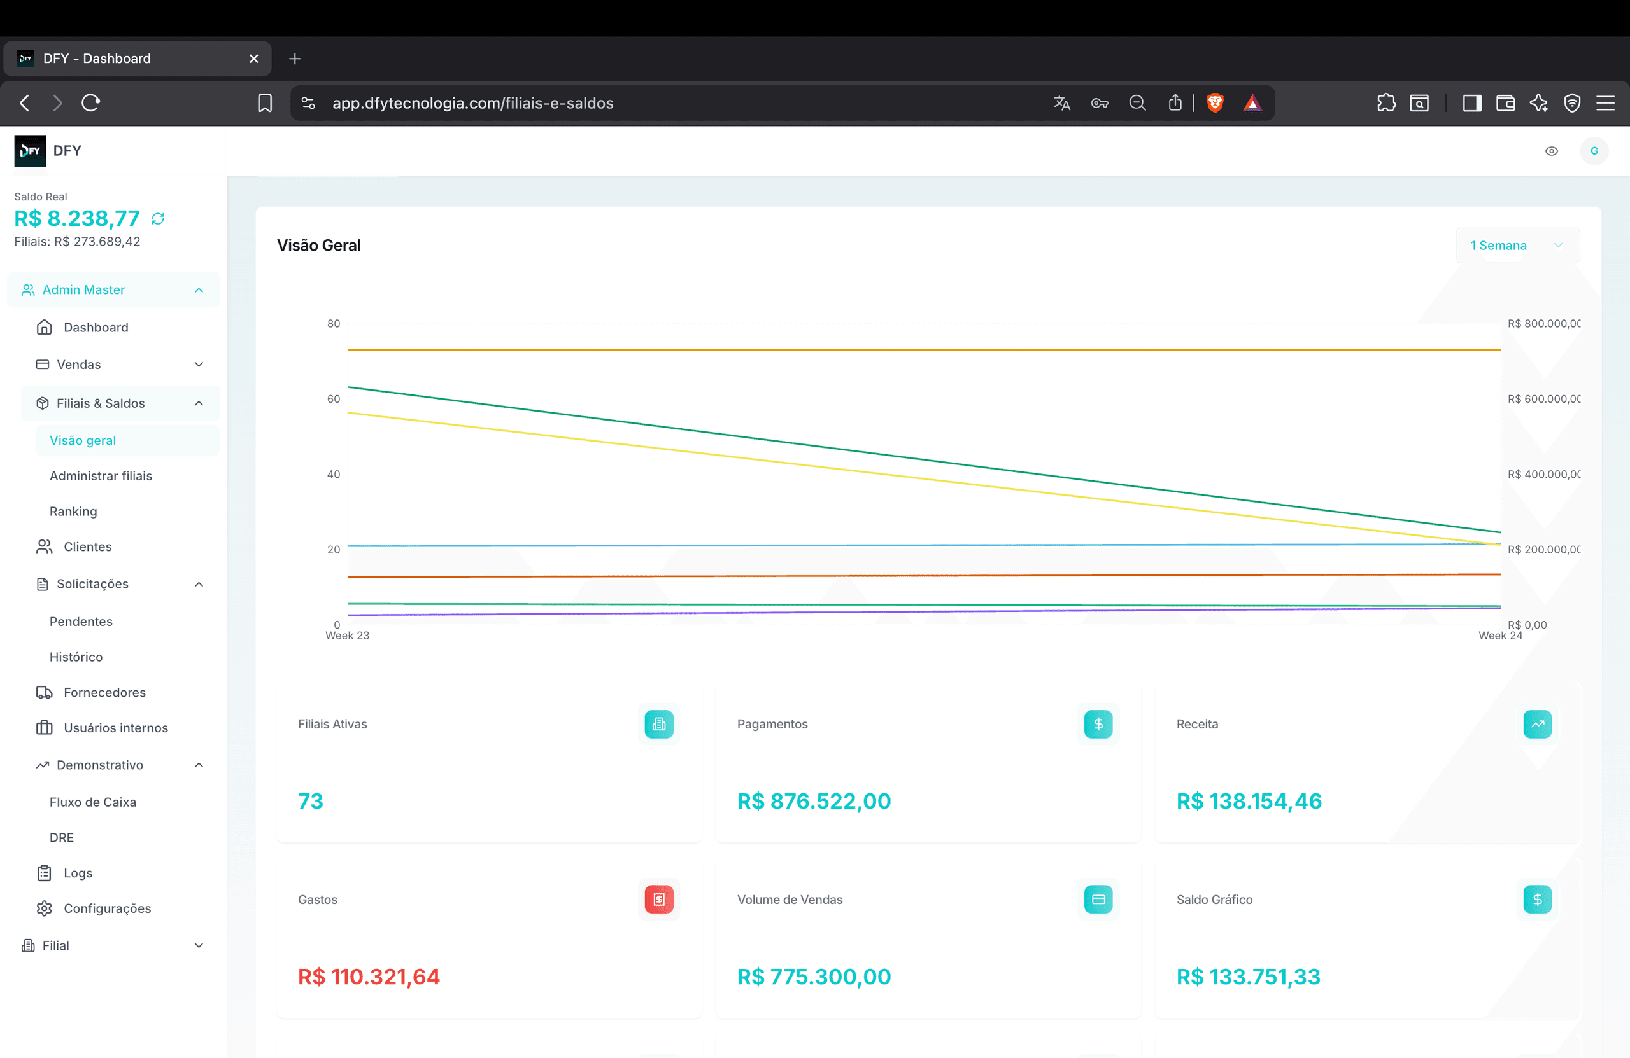Screen dimensions: 1630x1058
Task: Click the Pagamentos dollar icon
Action: (1098, 724)
